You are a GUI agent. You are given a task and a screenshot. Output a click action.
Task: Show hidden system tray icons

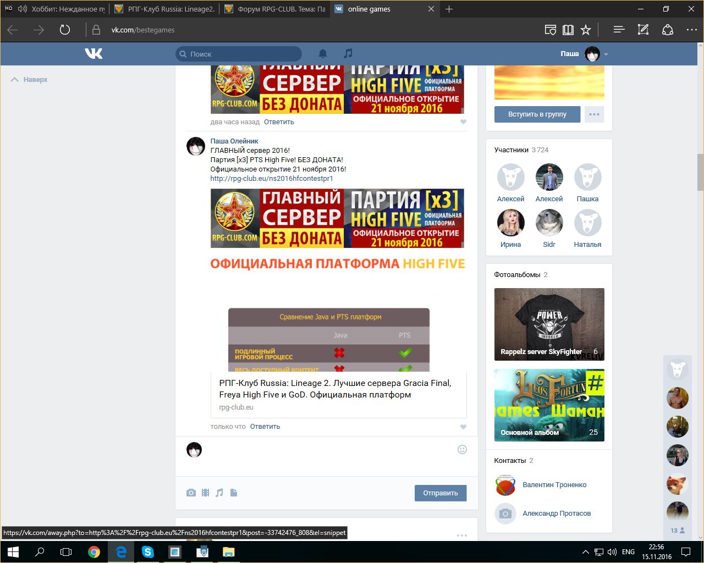tap(585, 552)
